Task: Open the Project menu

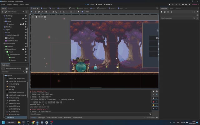Action: 9,4
